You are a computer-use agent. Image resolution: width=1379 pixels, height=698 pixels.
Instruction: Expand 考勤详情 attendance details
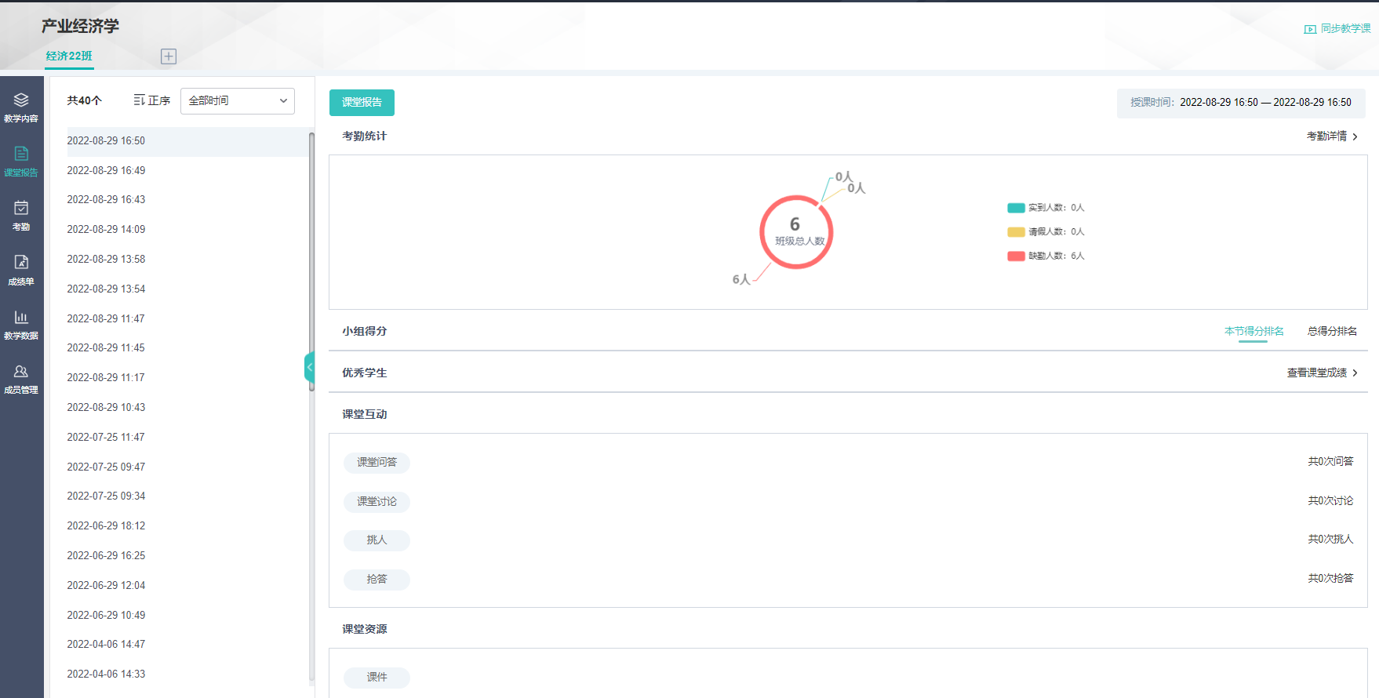1332,136
